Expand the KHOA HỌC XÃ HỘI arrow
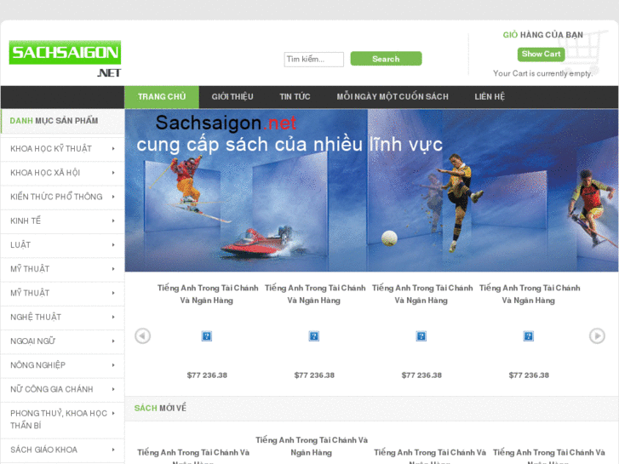Image resolution: width=619 pixels, height=464 pixels. click(x=113, y=173)
